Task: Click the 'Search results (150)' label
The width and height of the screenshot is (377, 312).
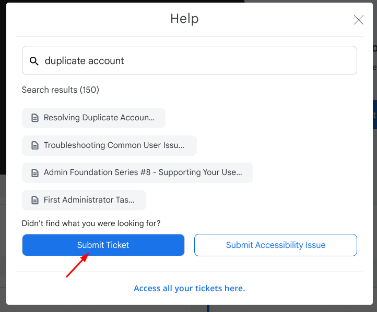Action: pyautogui.click(x=61, y=90)
